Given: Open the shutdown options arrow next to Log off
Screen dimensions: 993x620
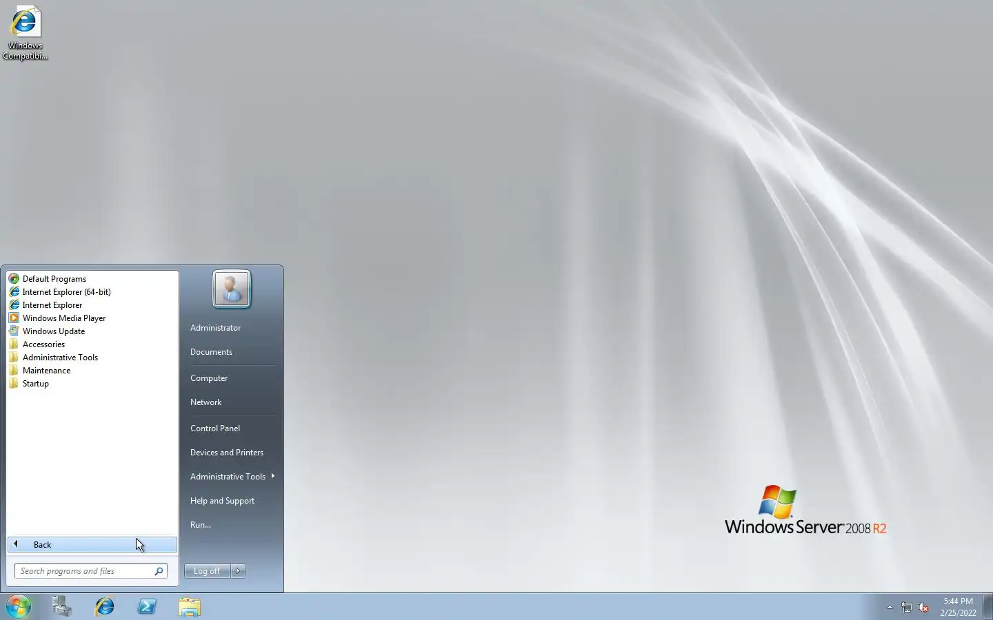Looking at the screenshot, I should pyautogui.click(x=239, y=571).
